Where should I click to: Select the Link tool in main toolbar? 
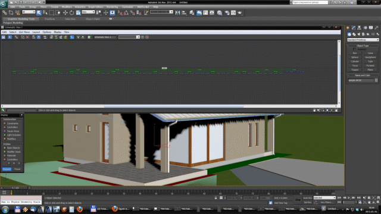[4, 12]
